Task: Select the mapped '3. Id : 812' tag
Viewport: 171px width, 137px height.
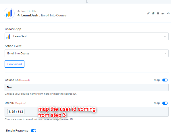Action: pos(16,112)
